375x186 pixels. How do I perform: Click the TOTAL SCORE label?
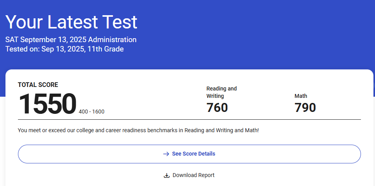point(38,85)
